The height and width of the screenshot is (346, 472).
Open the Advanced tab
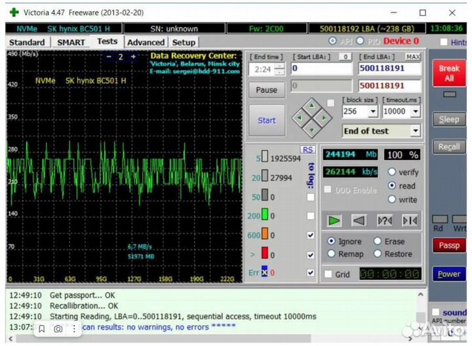coord(146,42)
